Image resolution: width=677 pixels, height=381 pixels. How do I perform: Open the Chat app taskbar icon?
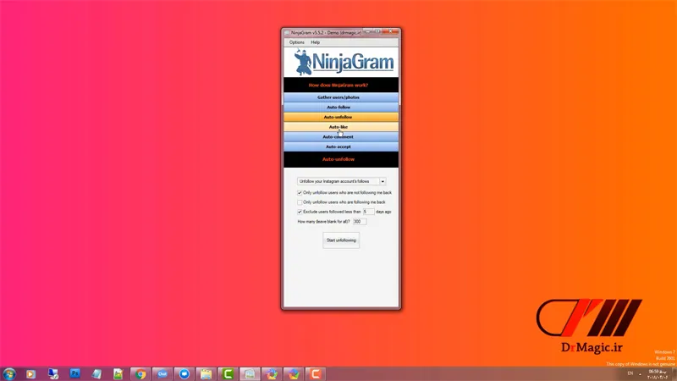pos(162,374)
